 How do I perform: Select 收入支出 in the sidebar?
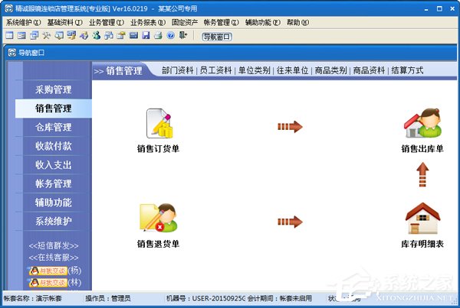(54, 165)
